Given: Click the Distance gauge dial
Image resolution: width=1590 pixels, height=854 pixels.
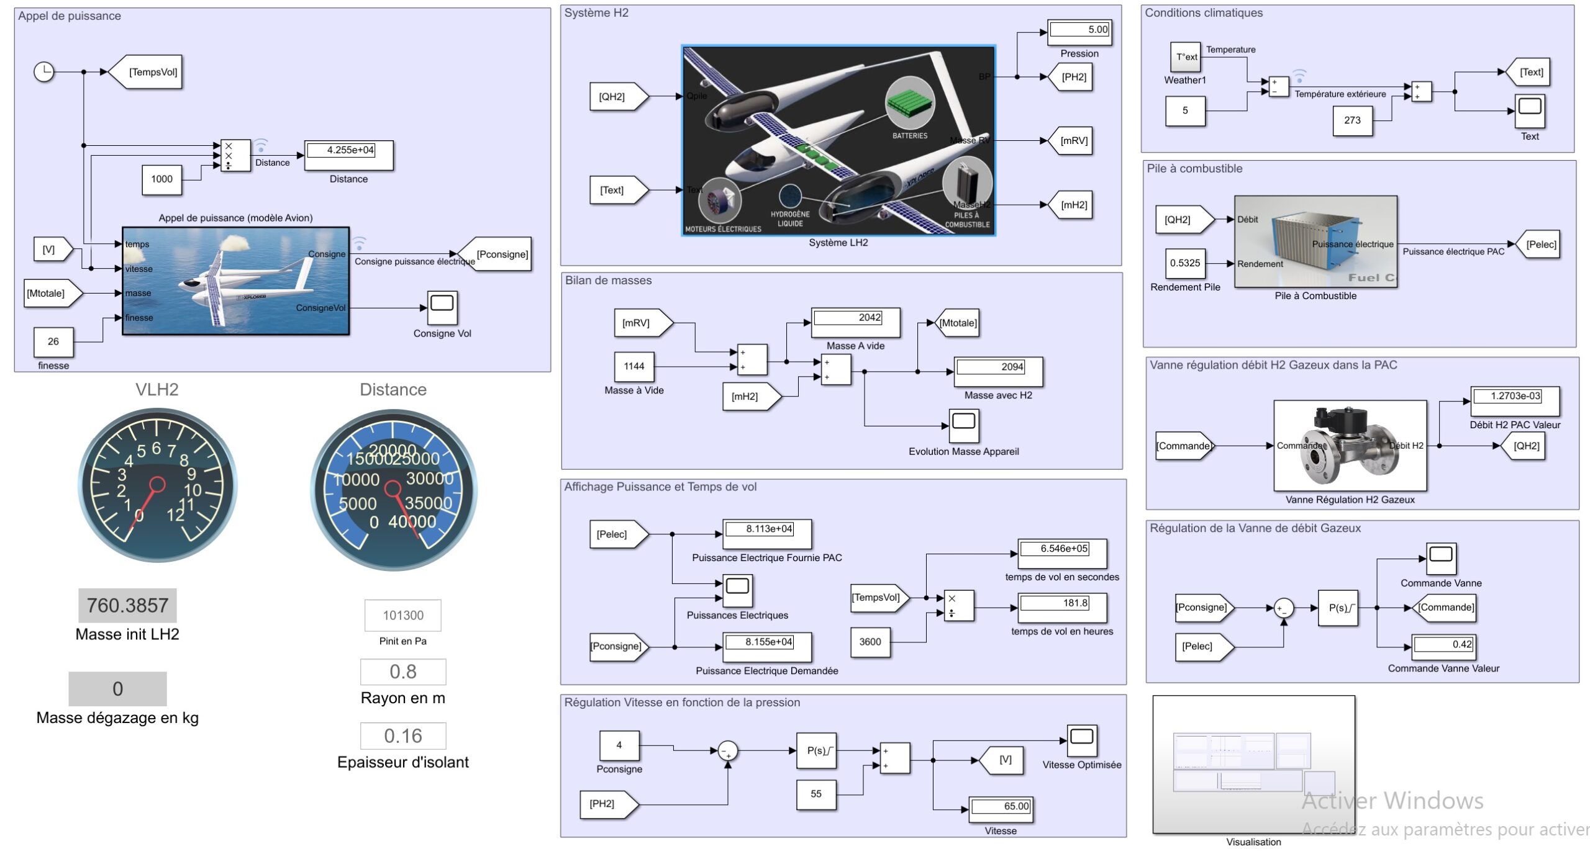Looking at the screenshot, I should (x=393, y=490).
